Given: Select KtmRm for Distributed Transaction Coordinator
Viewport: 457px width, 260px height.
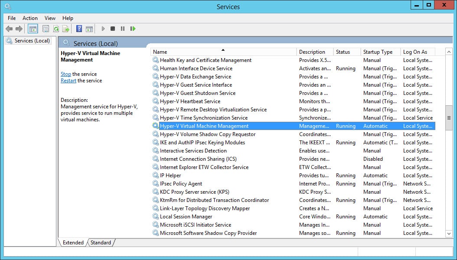Looking at the screenshot, I should [x=293, y=200].
